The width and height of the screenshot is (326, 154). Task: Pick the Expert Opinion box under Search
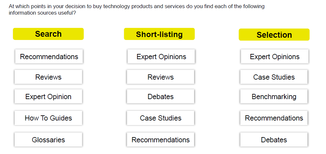coord(48,96)
